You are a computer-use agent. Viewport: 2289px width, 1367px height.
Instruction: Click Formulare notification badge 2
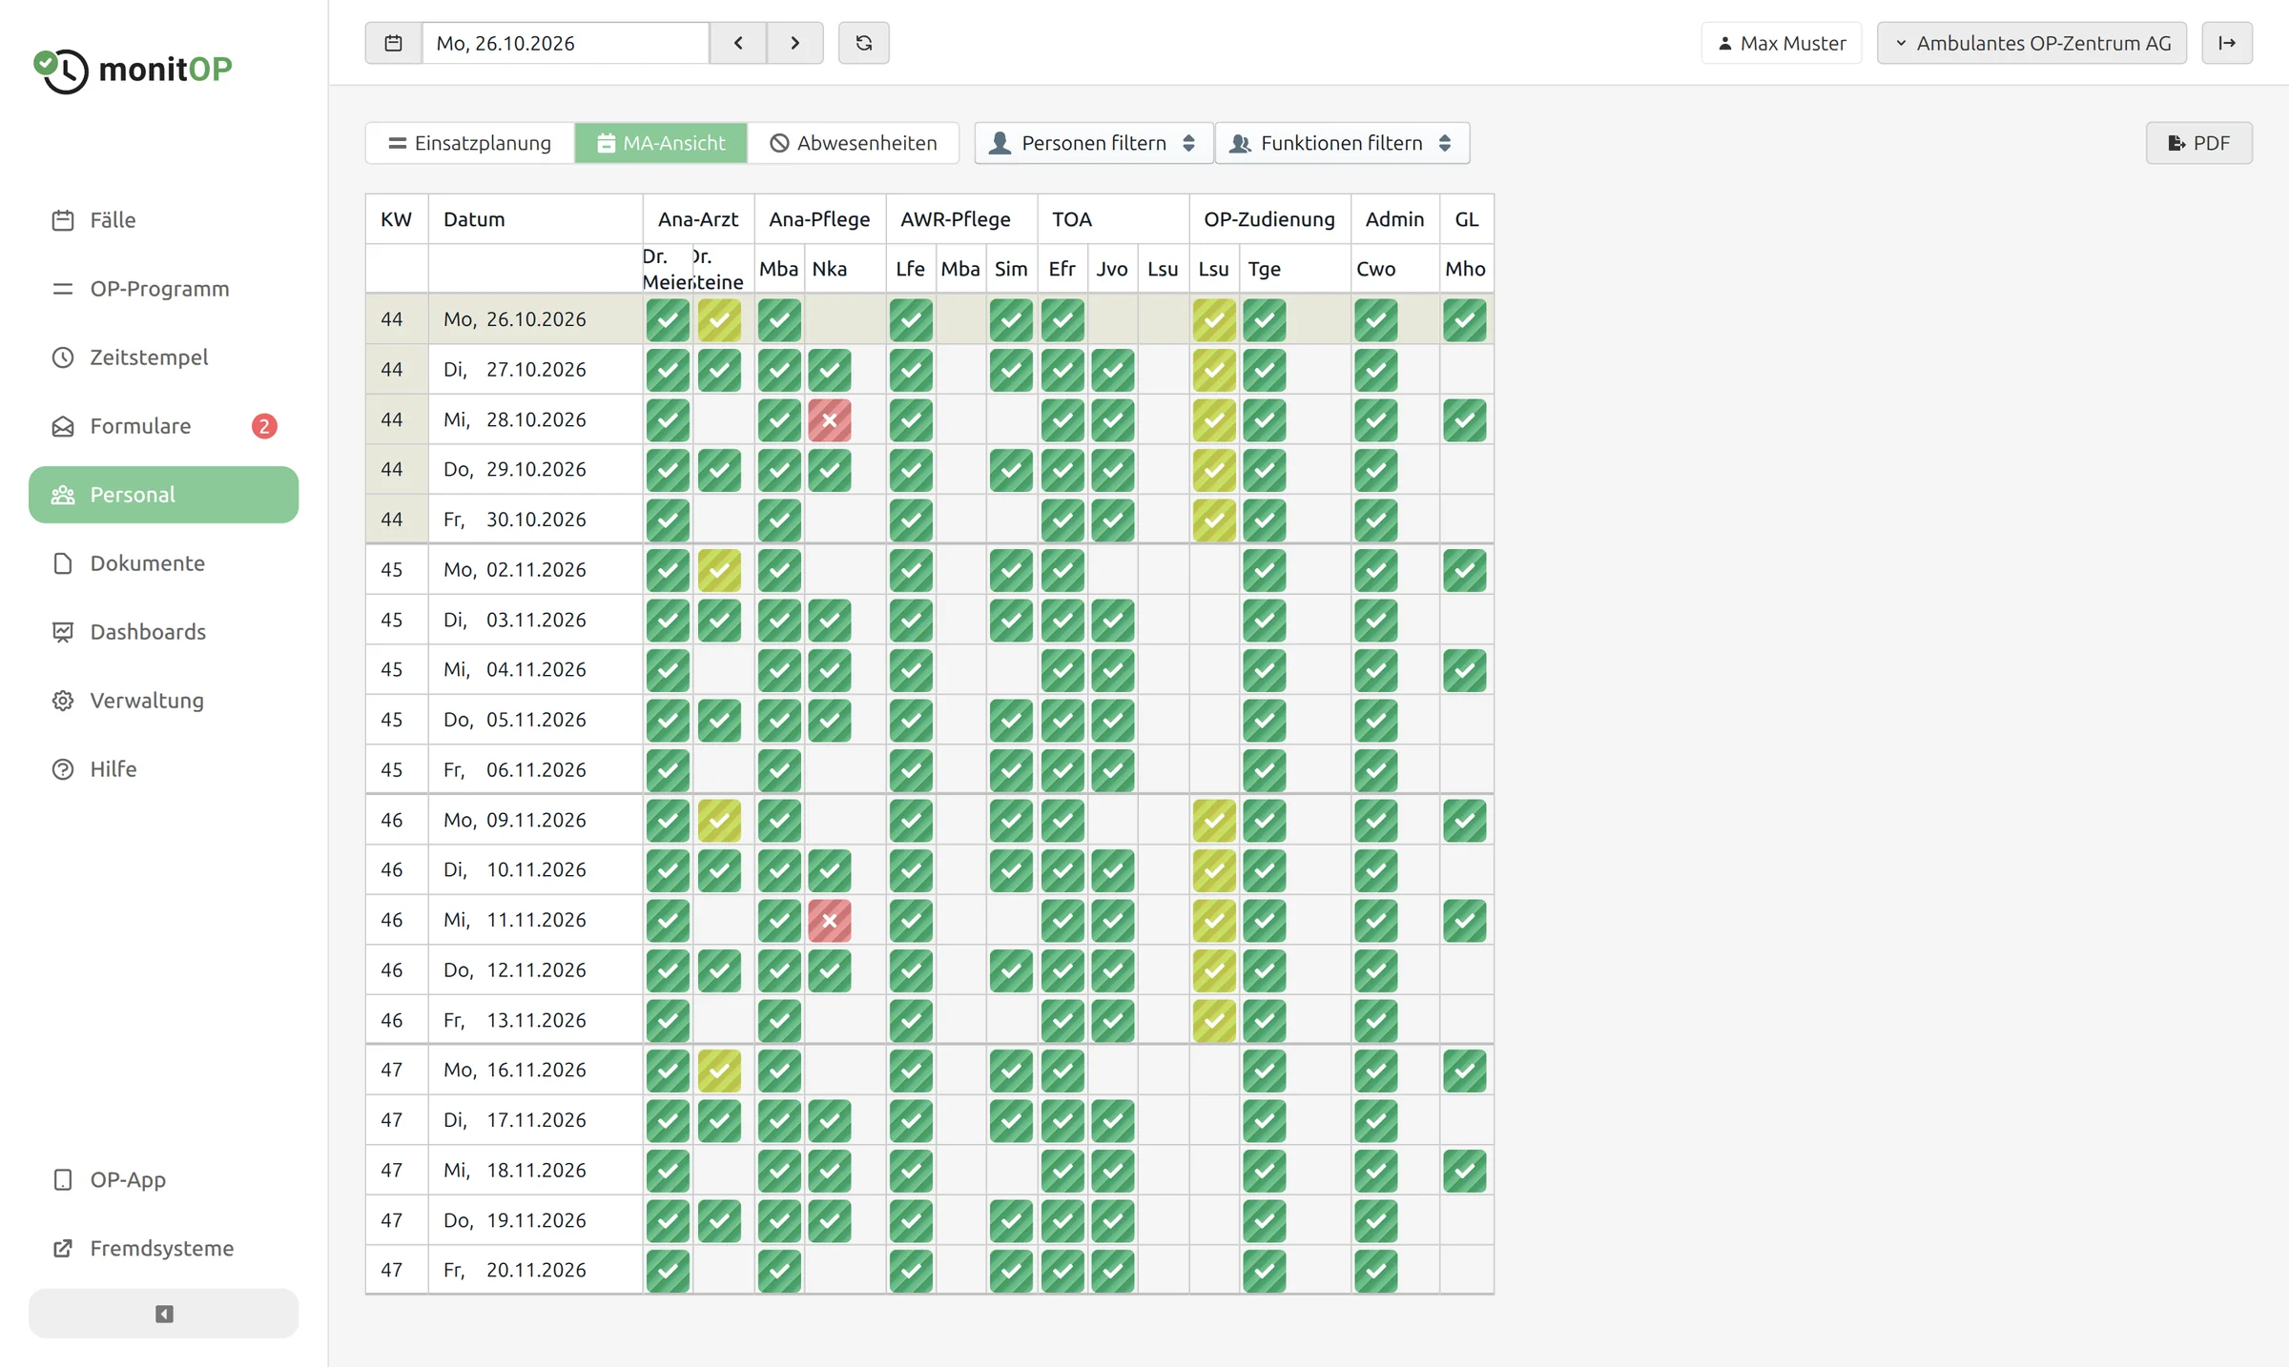click(x=264, y=426)
